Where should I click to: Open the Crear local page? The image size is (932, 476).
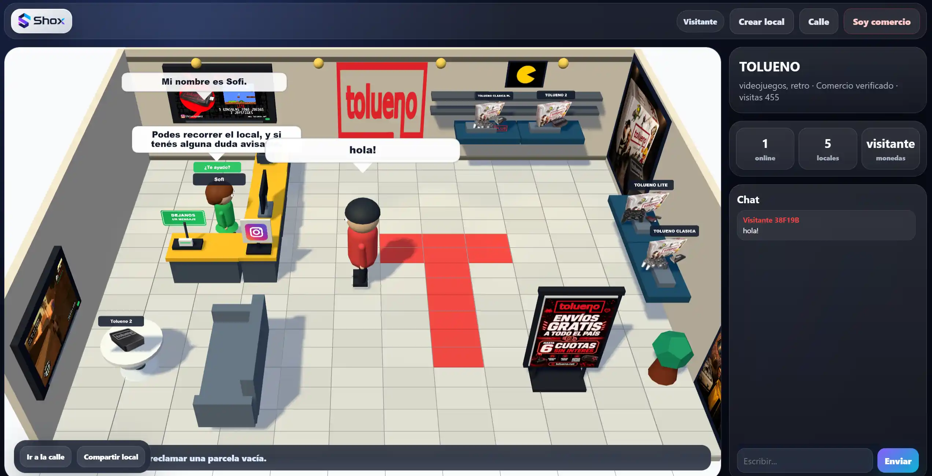click(761, 22)
